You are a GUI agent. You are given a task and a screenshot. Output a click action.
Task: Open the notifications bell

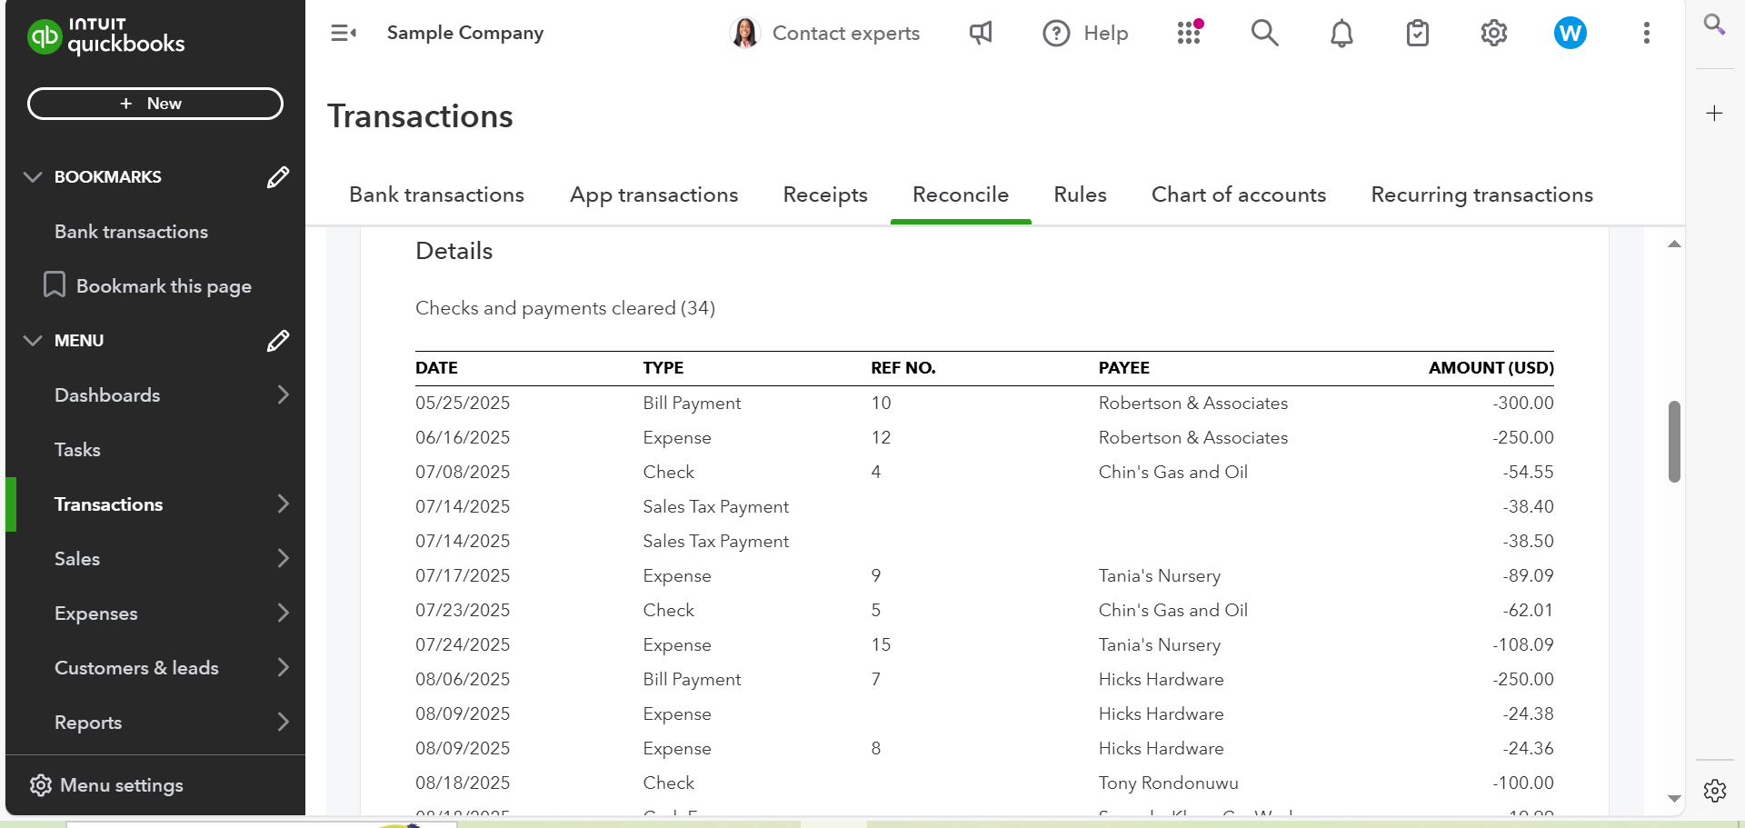(x=1341, y=34)
